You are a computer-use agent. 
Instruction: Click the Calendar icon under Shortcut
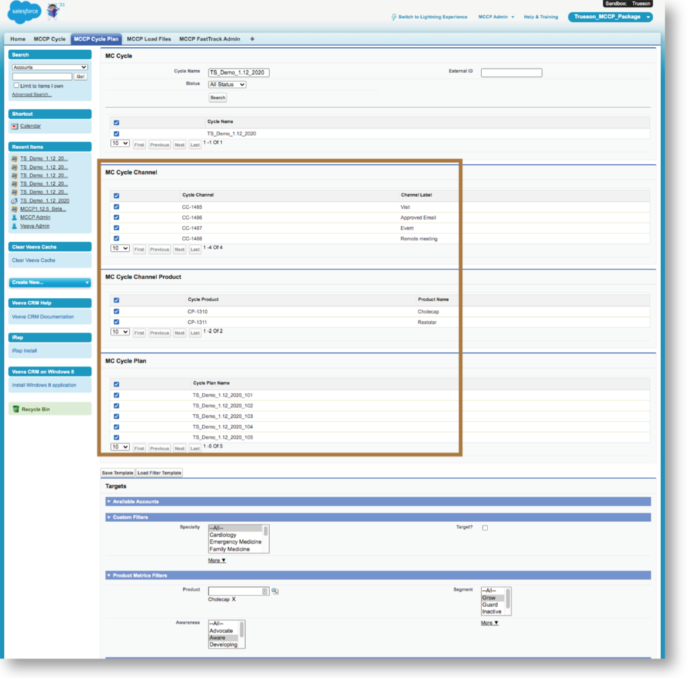[15, 126]
